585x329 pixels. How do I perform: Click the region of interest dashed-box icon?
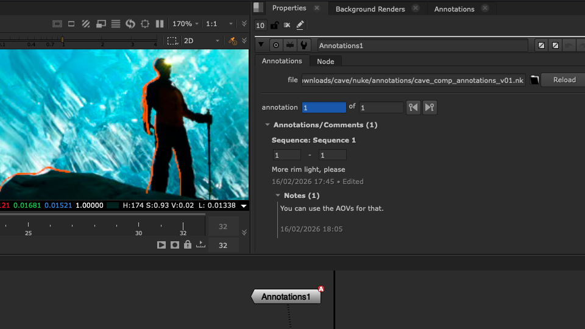pyautogui.click(x=172, y=41)
